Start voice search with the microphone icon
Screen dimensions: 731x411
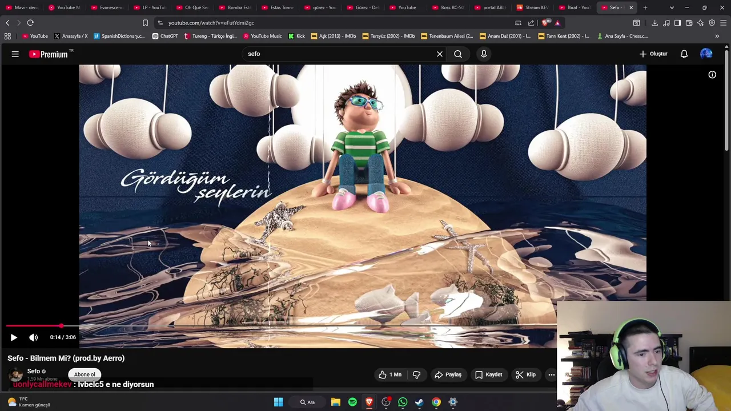[x=484, y=54]
